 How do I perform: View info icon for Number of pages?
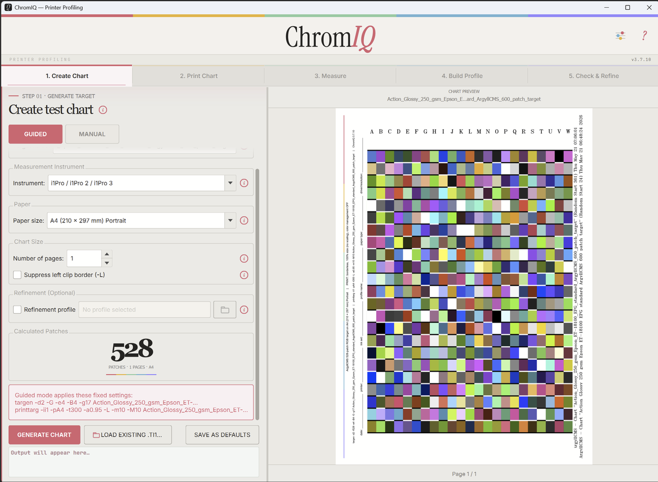(x=245, y=259)
